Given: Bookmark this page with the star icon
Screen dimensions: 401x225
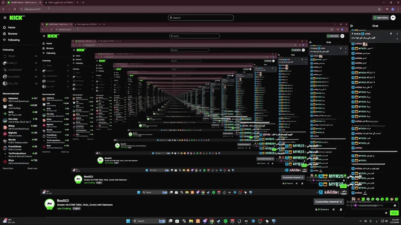Looking at the screenshot, I should pos(379,9).
